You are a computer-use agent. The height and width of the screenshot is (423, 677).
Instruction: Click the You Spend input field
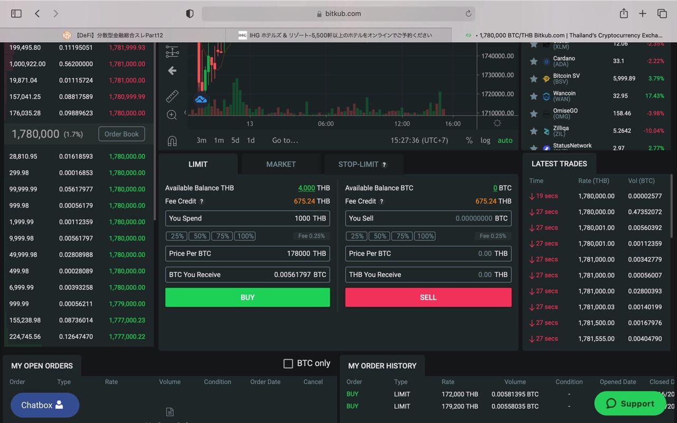(x=248, y=218)
